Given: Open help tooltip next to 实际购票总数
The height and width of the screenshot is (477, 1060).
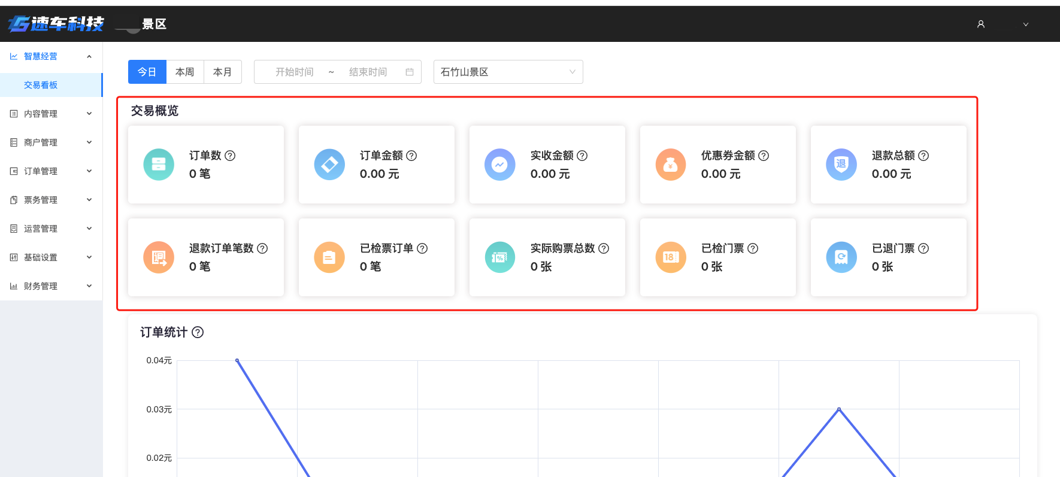Looking at the screenshot, I should (x=604, y=248).
